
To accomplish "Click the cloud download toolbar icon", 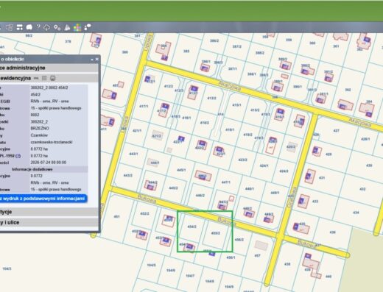I will coord(46,27).
